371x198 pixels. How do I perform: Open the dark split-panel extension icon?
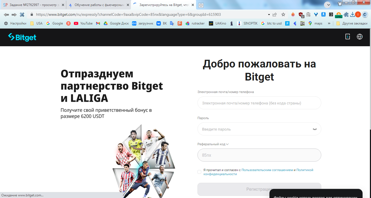(x=331, y=14)
